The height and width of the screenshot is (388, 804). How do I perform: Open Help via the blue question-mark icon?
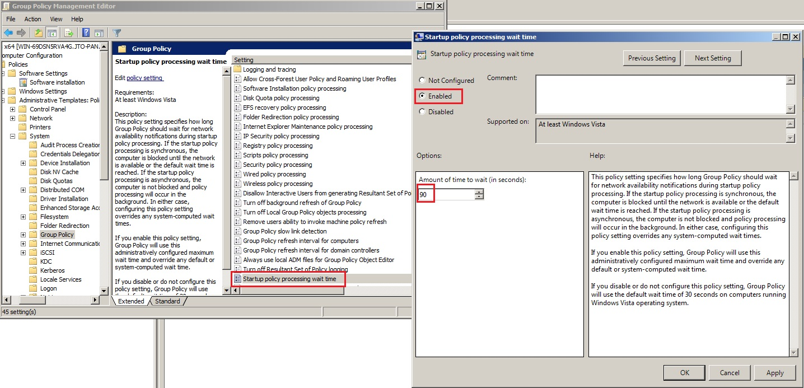click(x=86, y=33)
